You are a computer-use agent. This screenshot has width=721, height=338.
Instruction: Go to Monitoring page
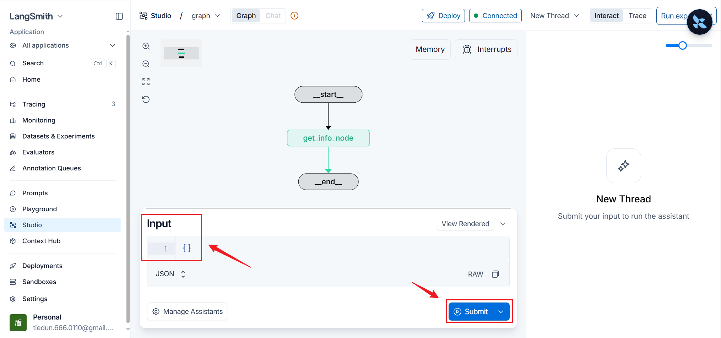[63, 120]
